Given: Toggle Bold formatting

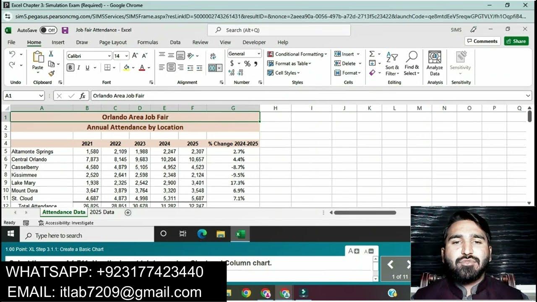Looking at the screenshot, I should (x=70, y=68).
